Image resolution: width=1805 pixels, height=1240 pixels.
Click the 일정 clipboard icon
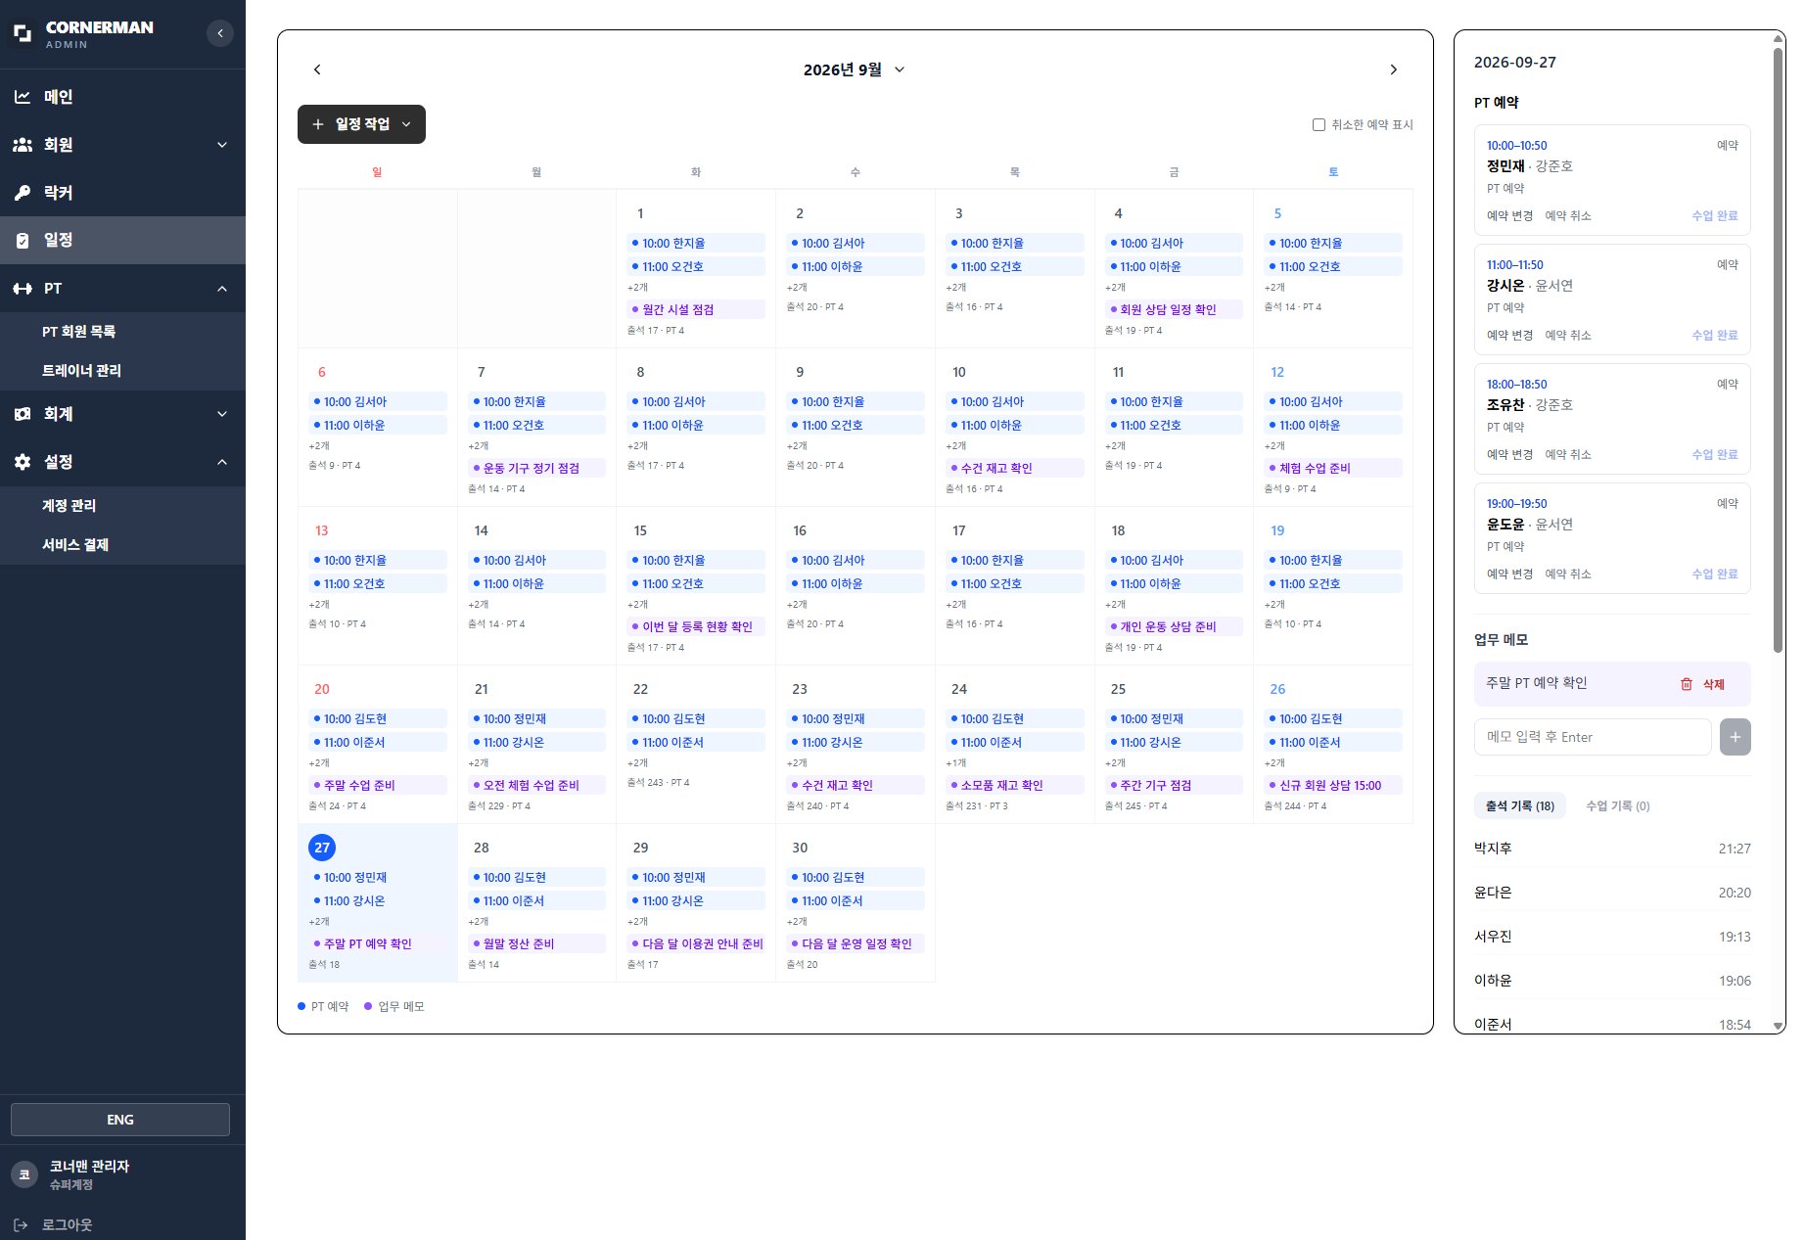[23, 240]
